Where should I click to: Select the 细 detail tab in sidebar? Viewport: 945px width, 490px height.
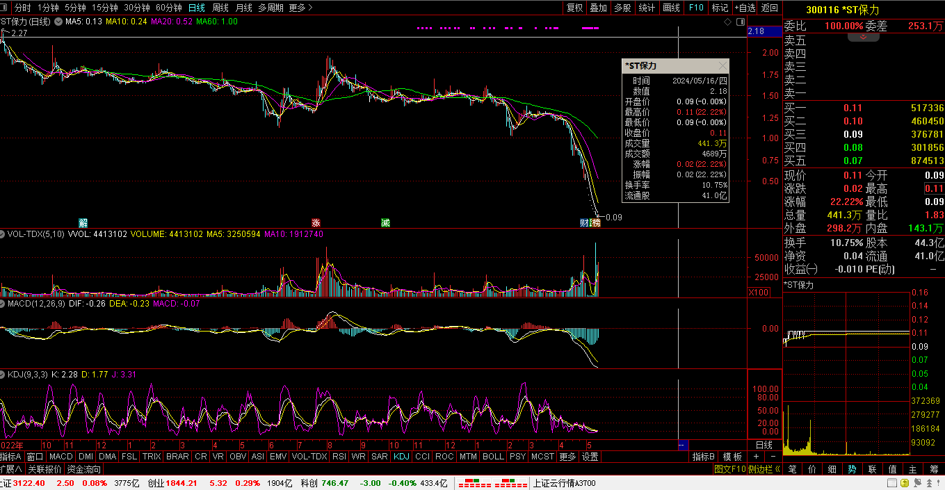click(x=832, y=469)
